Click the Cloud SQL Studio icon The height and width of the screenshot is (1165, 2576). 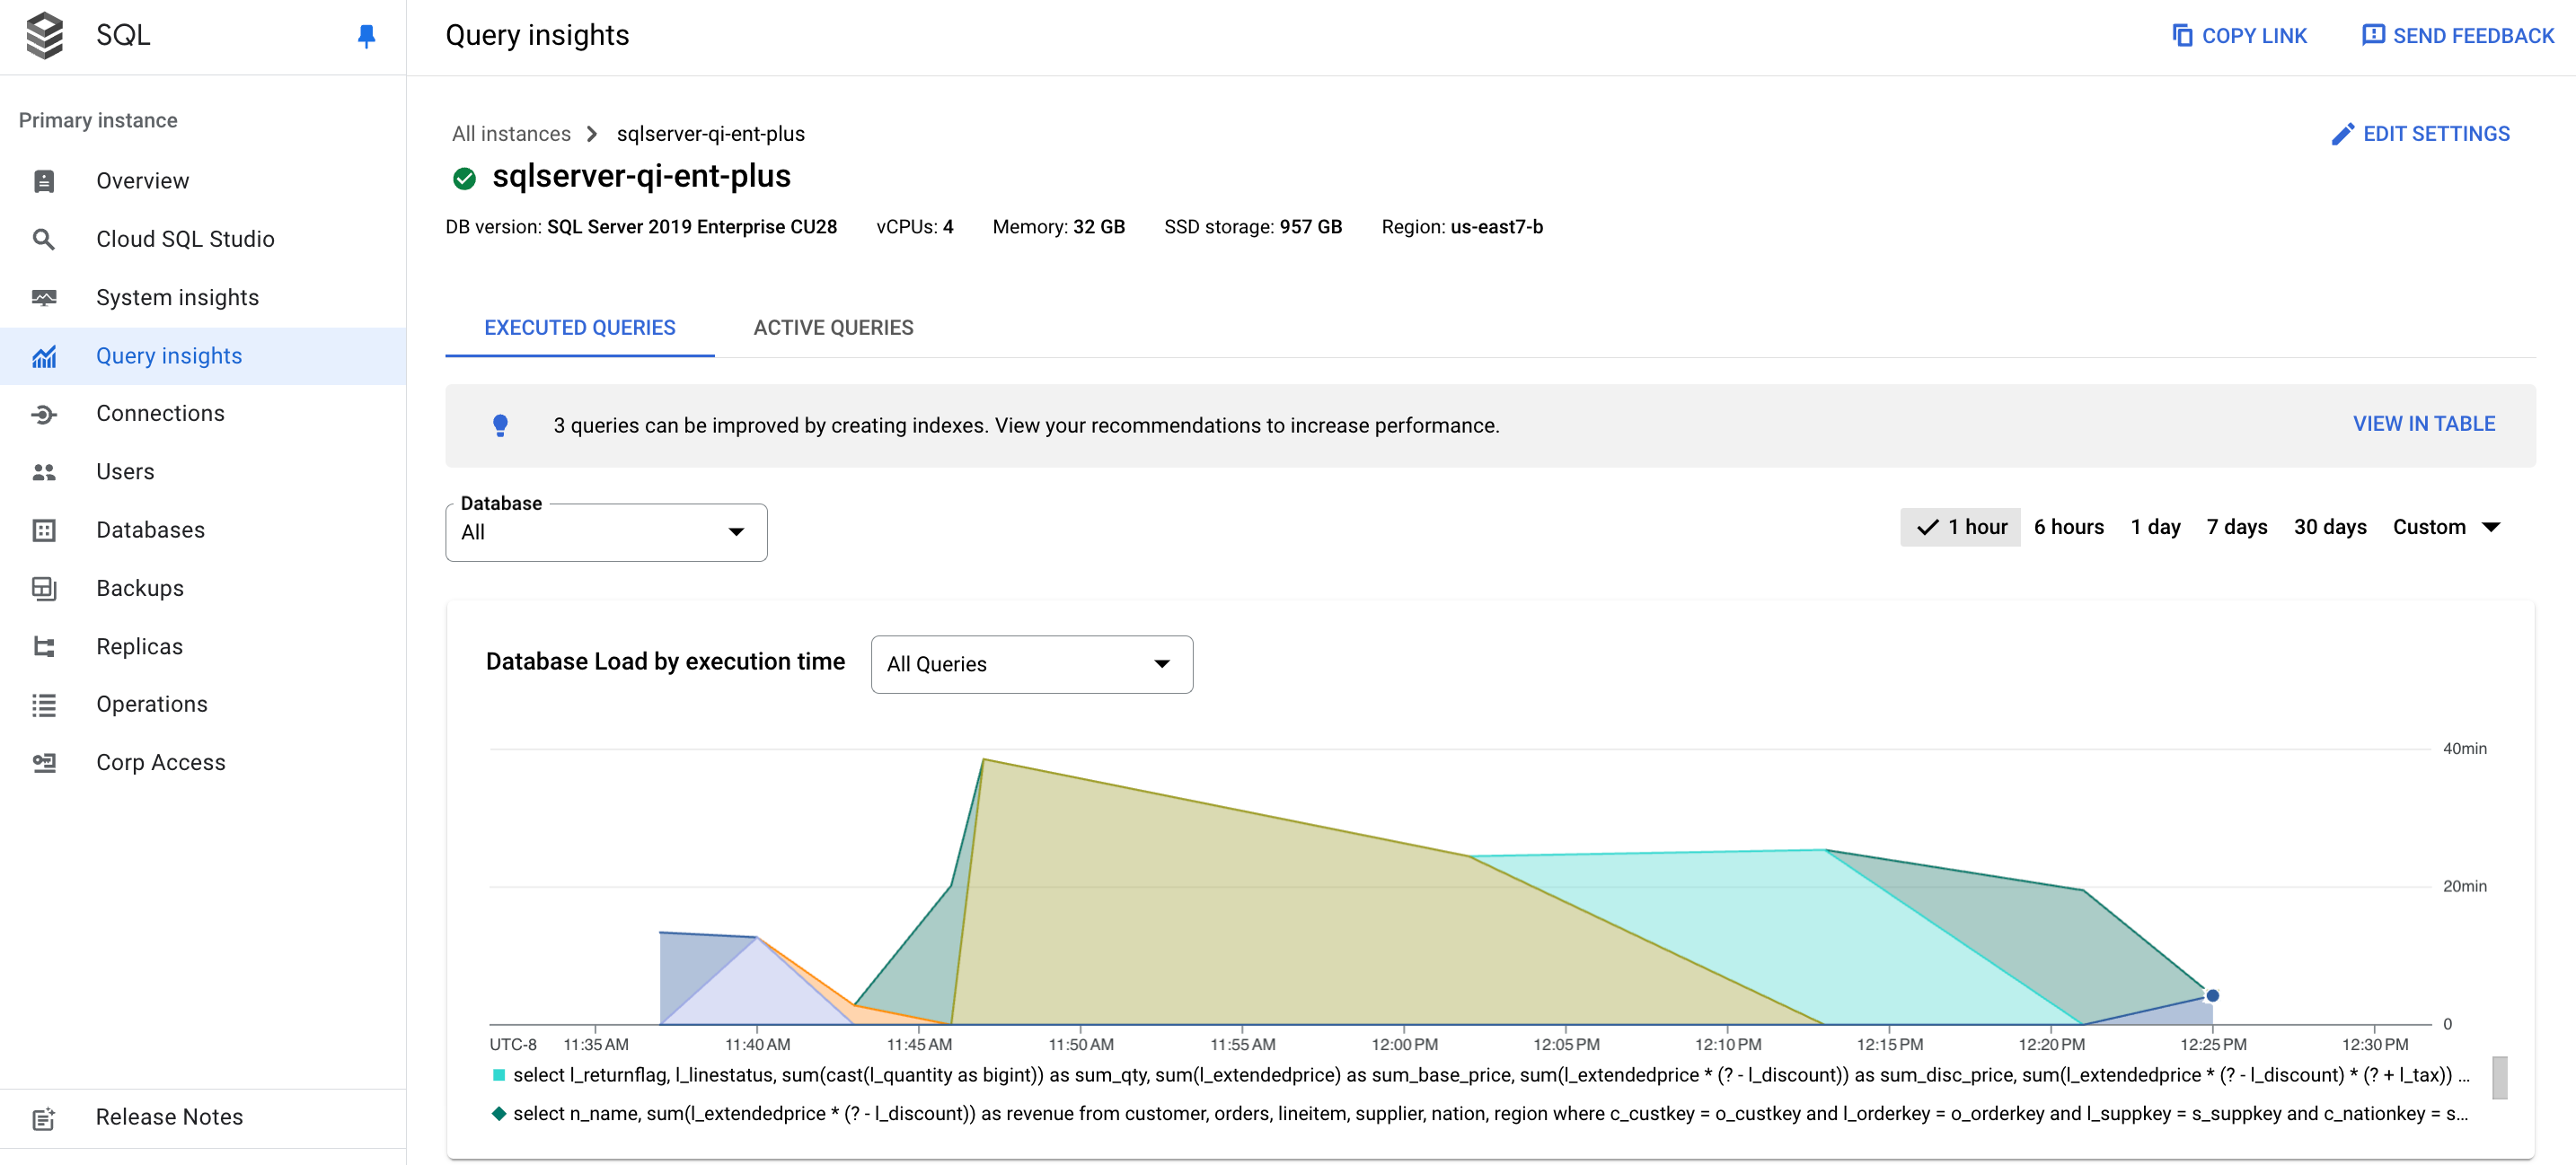[44, 238]
